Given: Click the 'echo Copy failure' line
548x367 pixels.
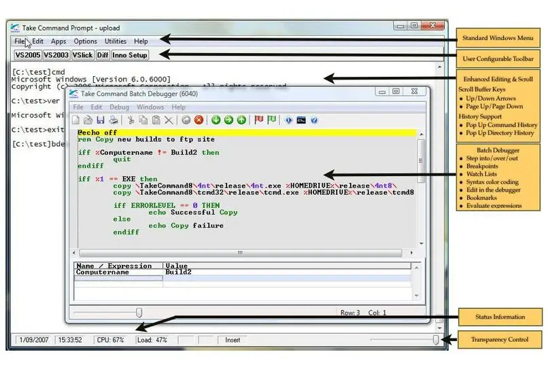Looking at the screenshot, I should (186, 226).
